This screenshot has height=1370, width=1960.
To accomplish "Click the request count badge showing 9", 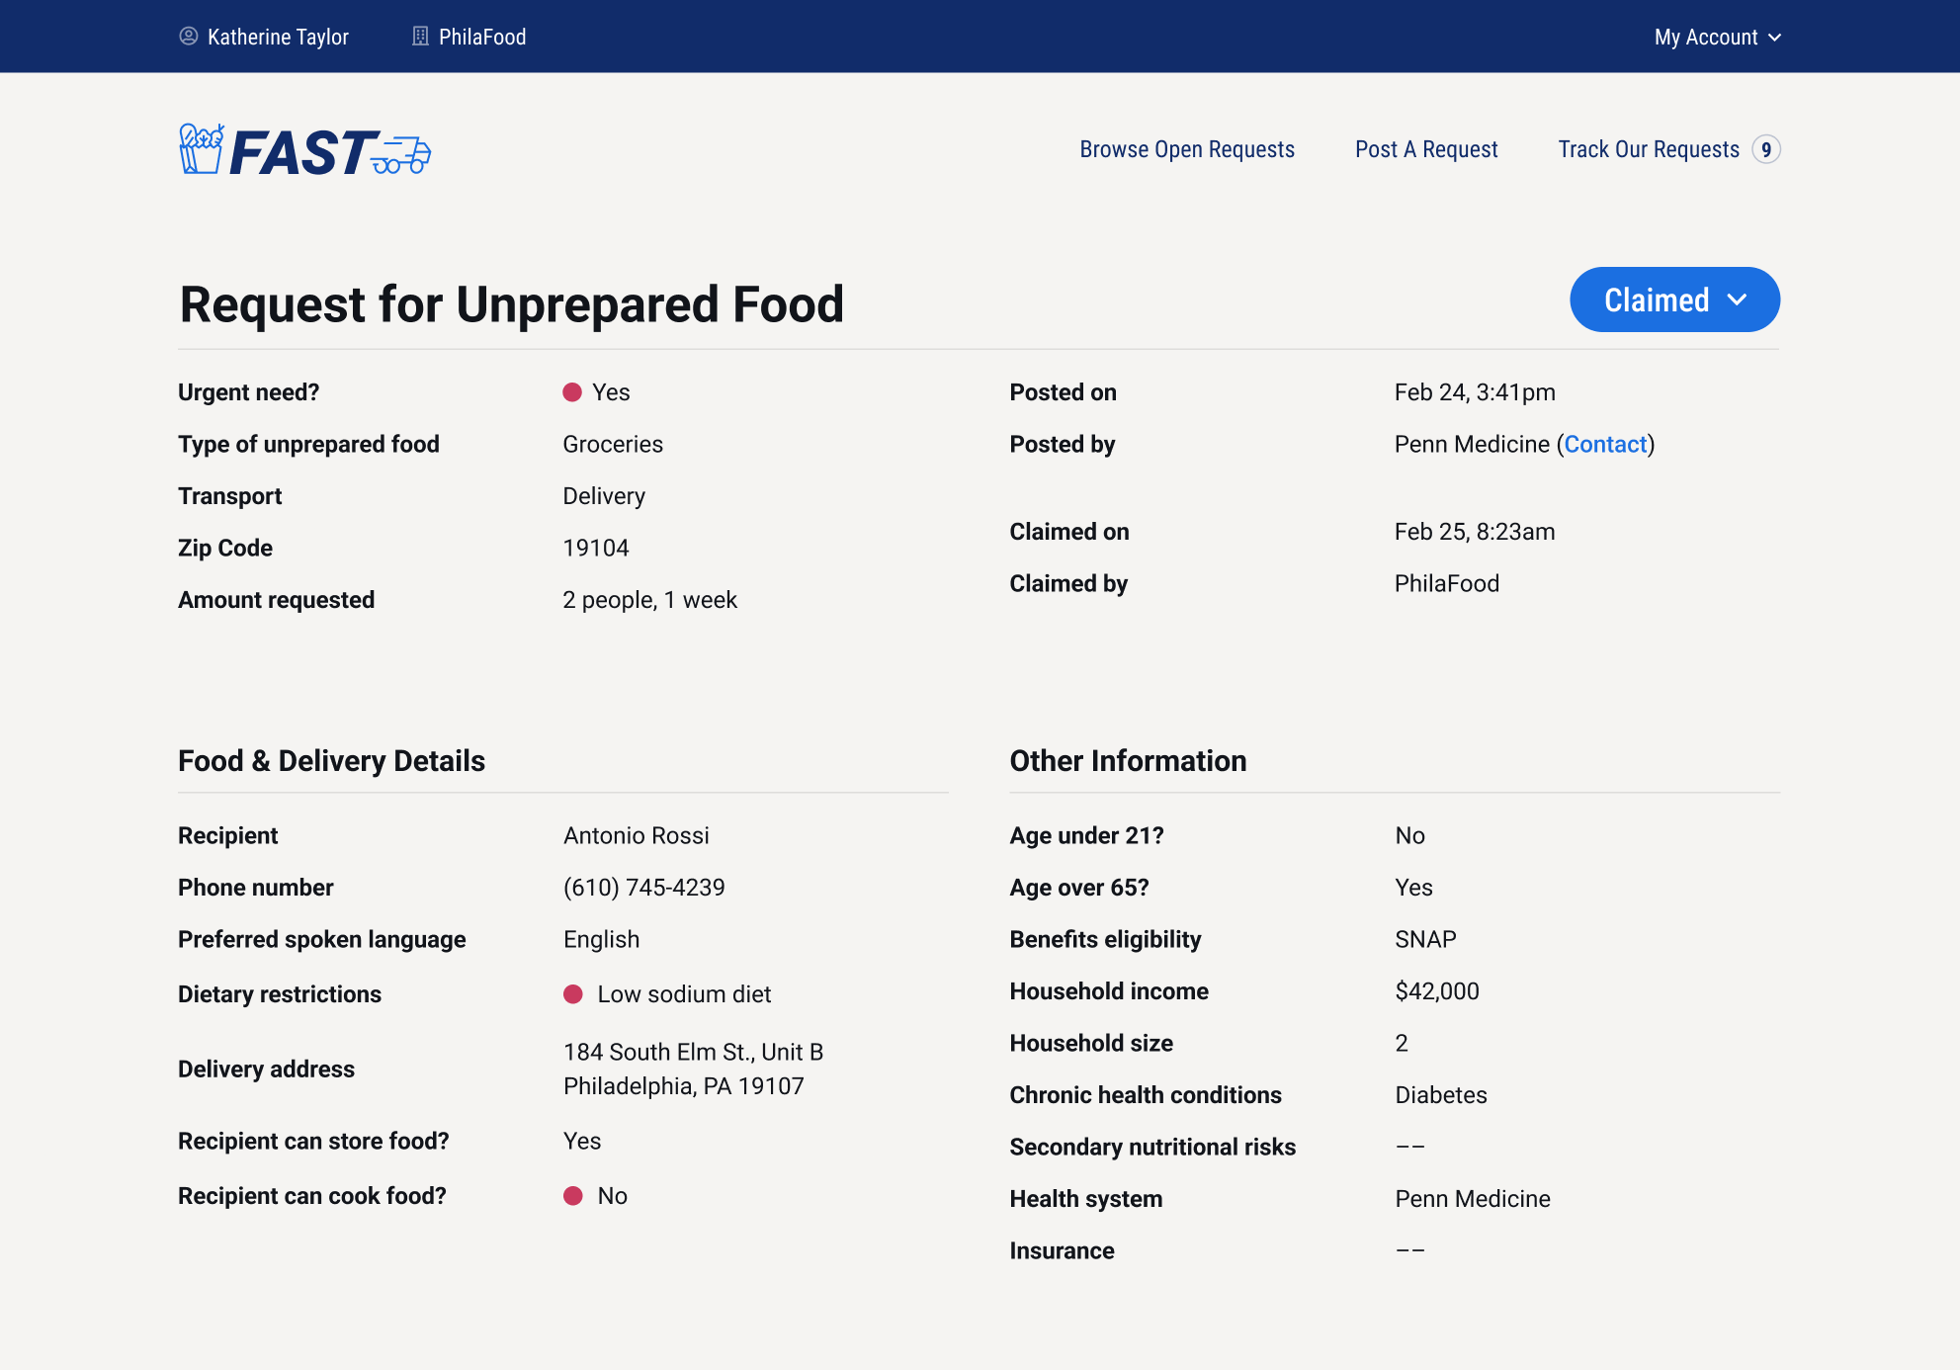I will coord(1765,149).
